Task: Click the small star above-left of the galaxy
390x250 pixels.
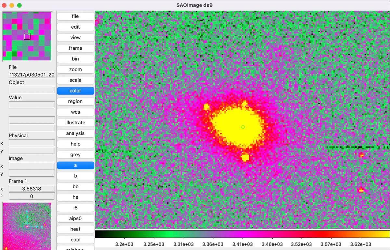Action: pos(206,107)
